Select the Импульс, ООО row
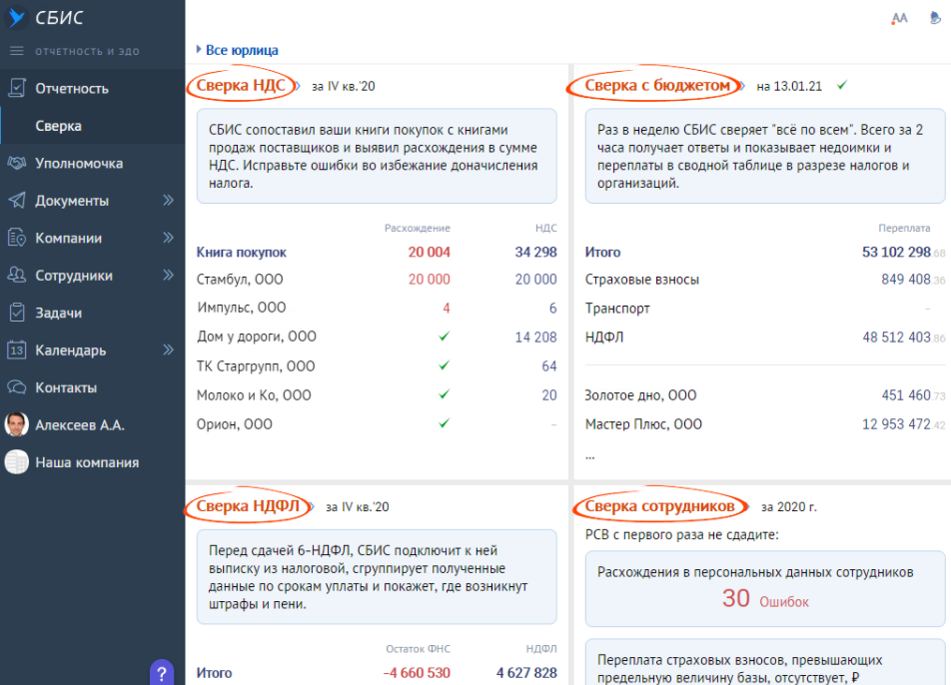951x685 pixels. coord(376,308)
